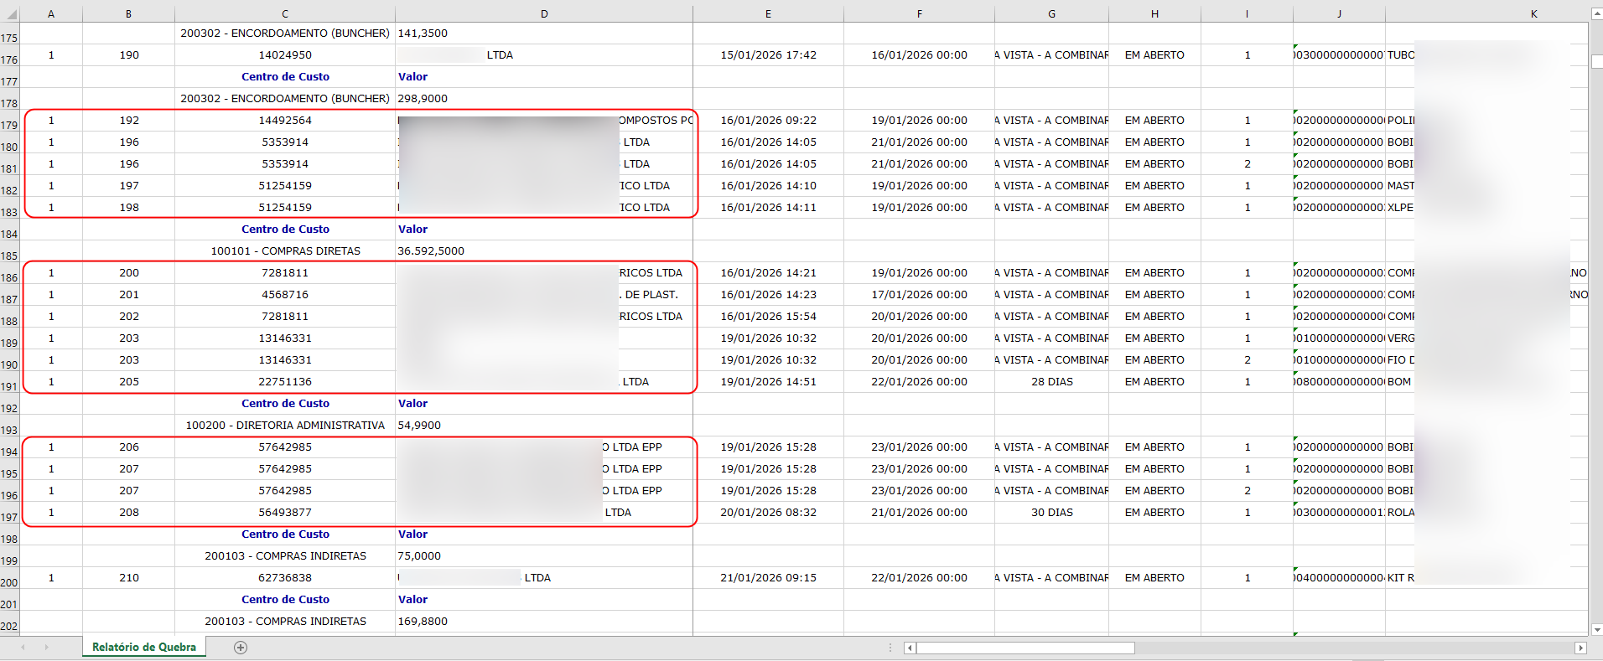Click date cell 20/01/2026 08:32
The width and height of the screenshot is (1603, 661).
click(768, 513)
